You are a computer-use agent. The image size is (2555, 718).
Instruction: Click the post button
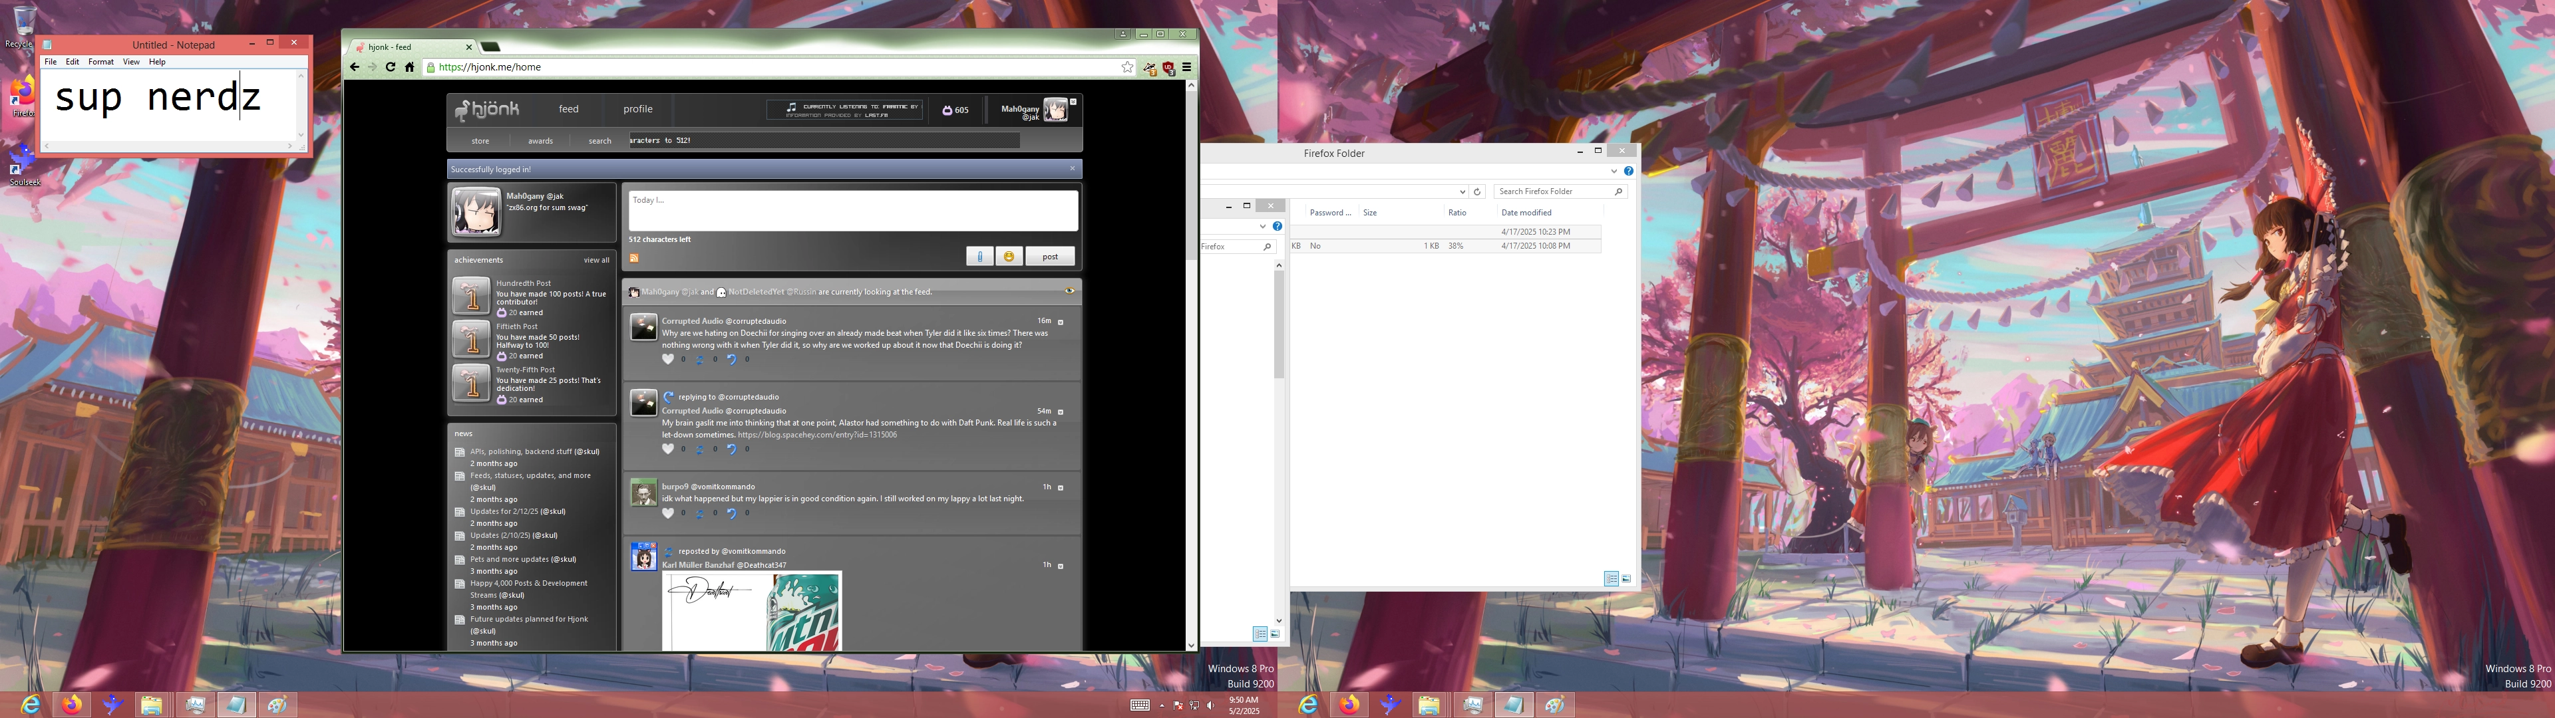click(x=1049, y=256)
